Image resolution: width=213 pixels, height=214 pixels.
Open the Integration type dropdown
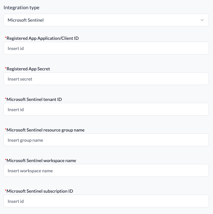point(106,20)
